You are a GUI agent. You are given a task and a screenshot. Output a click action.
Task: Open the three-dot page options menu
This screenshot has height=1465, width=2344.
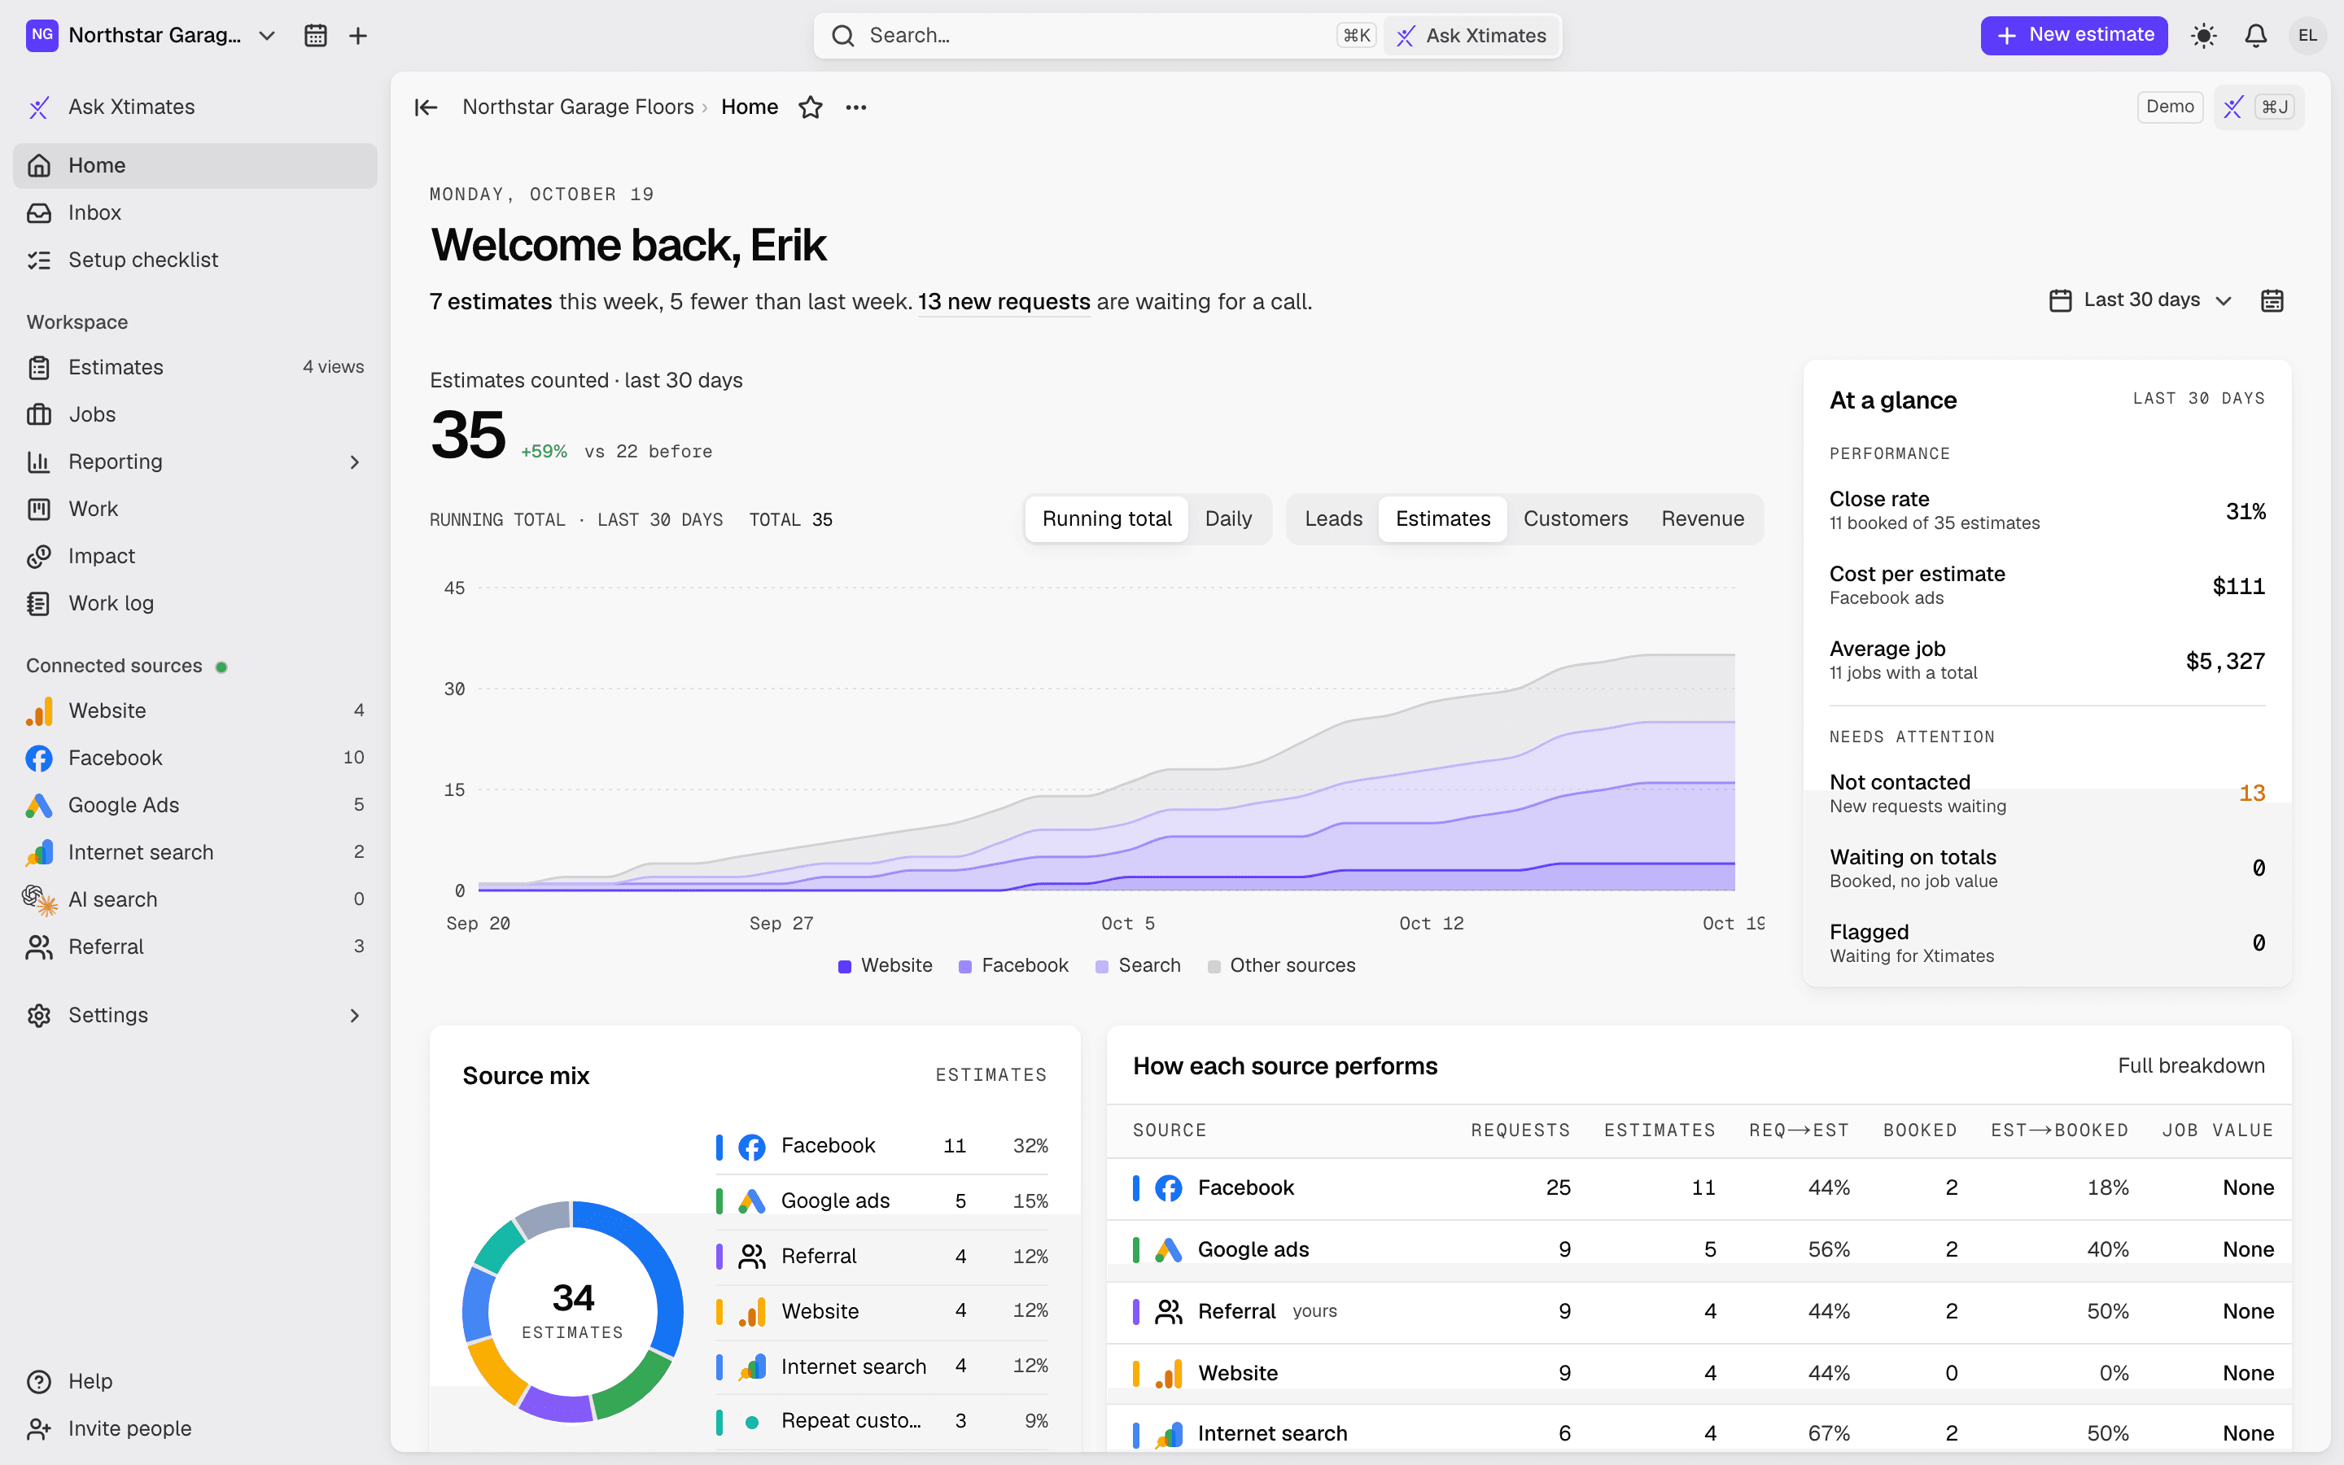tap(856, 107)
